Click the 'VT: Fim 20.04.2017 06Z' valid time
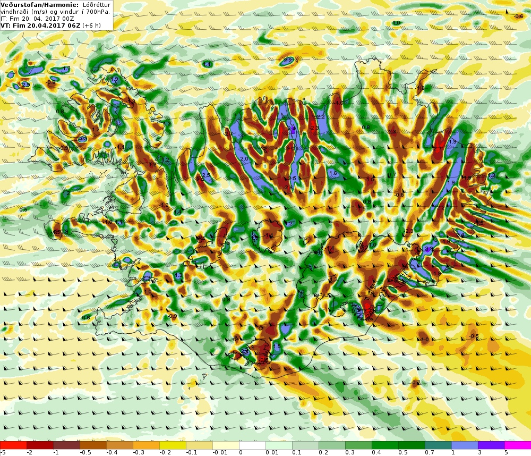The image size is (531, 456). pos(40,25)
